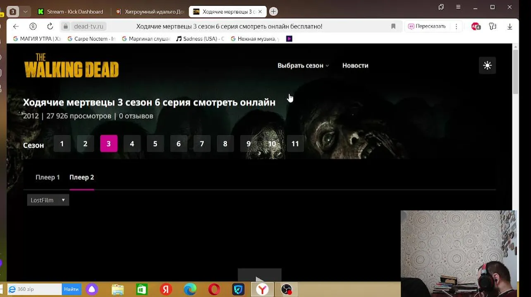Select season 5

155,144
